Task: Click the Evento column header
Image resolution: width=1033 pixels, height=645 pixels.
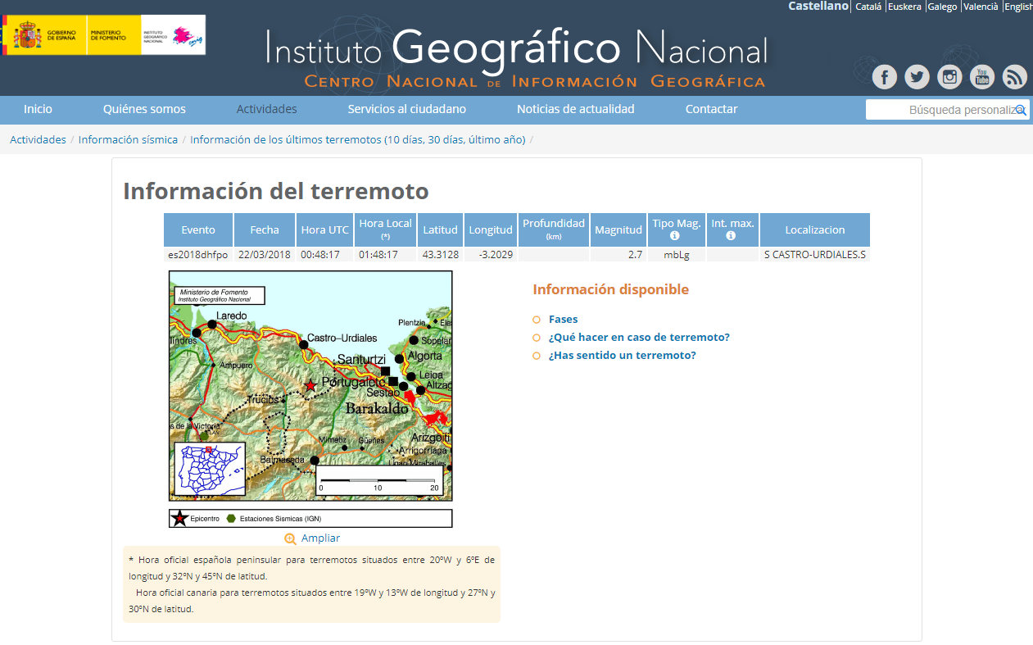Action: tap(198, 229)
